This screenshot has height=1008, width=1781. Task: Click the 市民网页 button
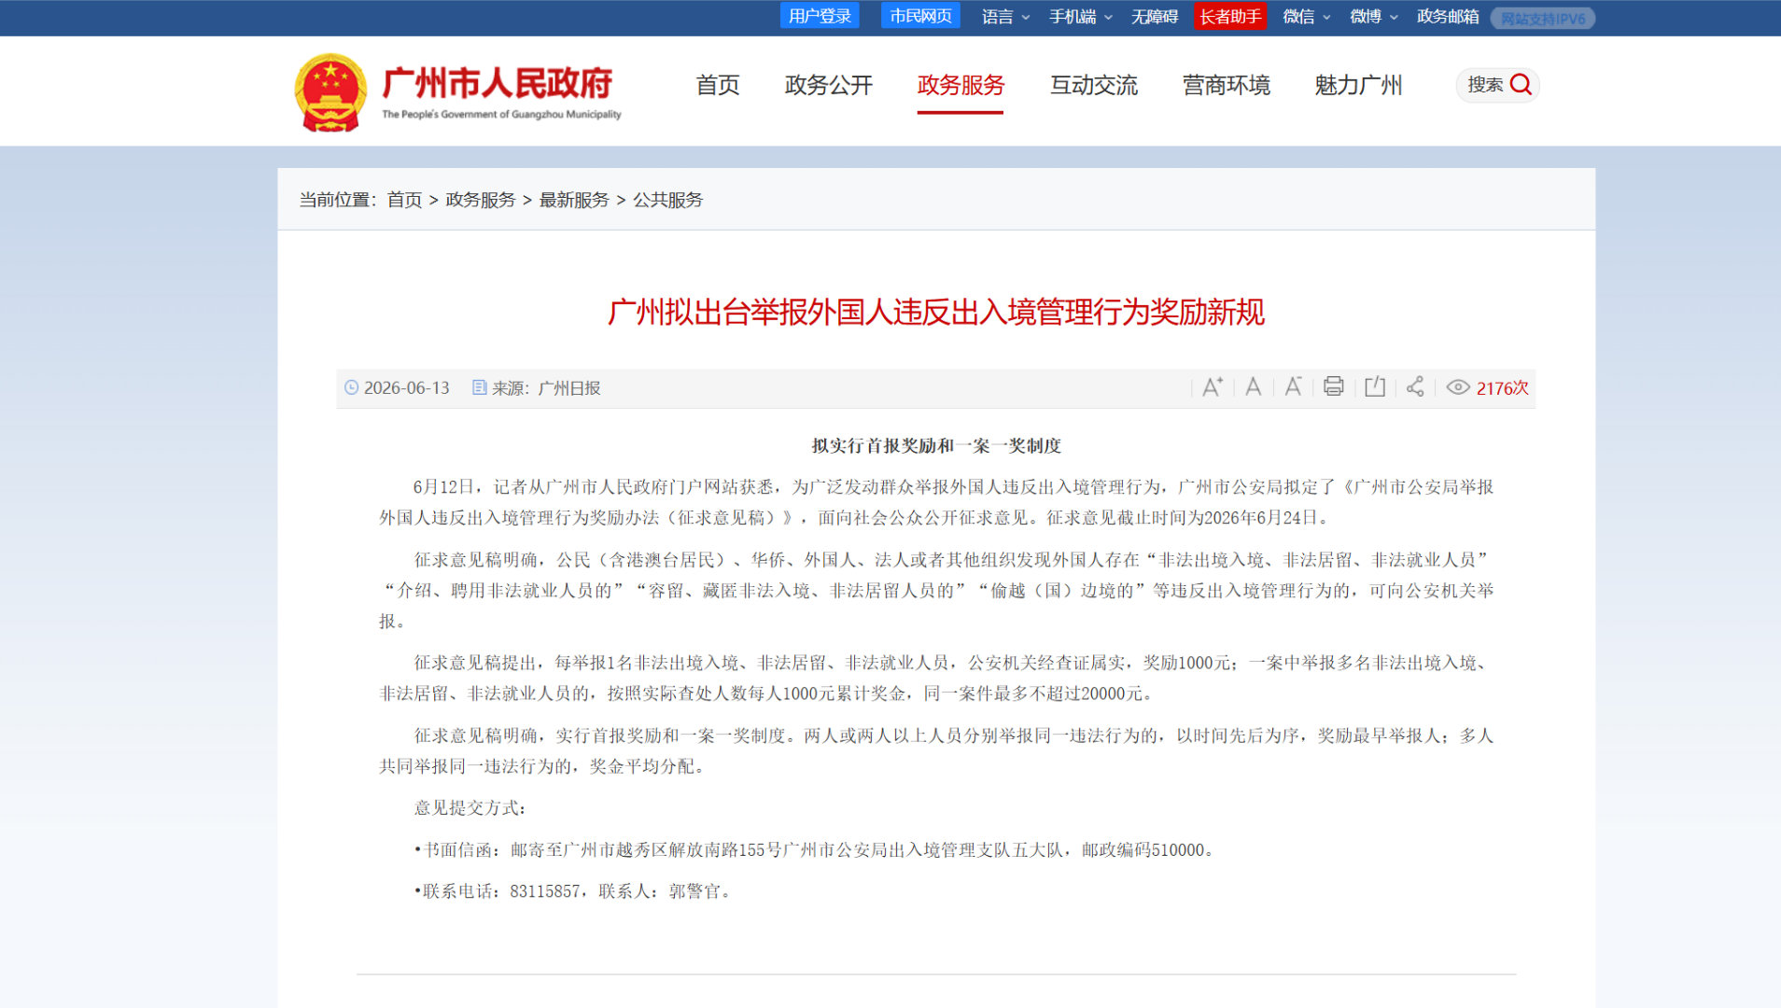click(920, 16)
